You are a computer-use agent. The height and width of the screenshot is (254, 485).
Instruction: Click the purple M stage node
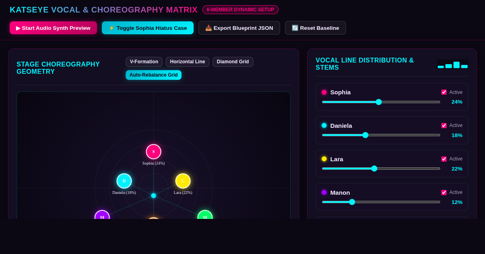coord(102,215)
